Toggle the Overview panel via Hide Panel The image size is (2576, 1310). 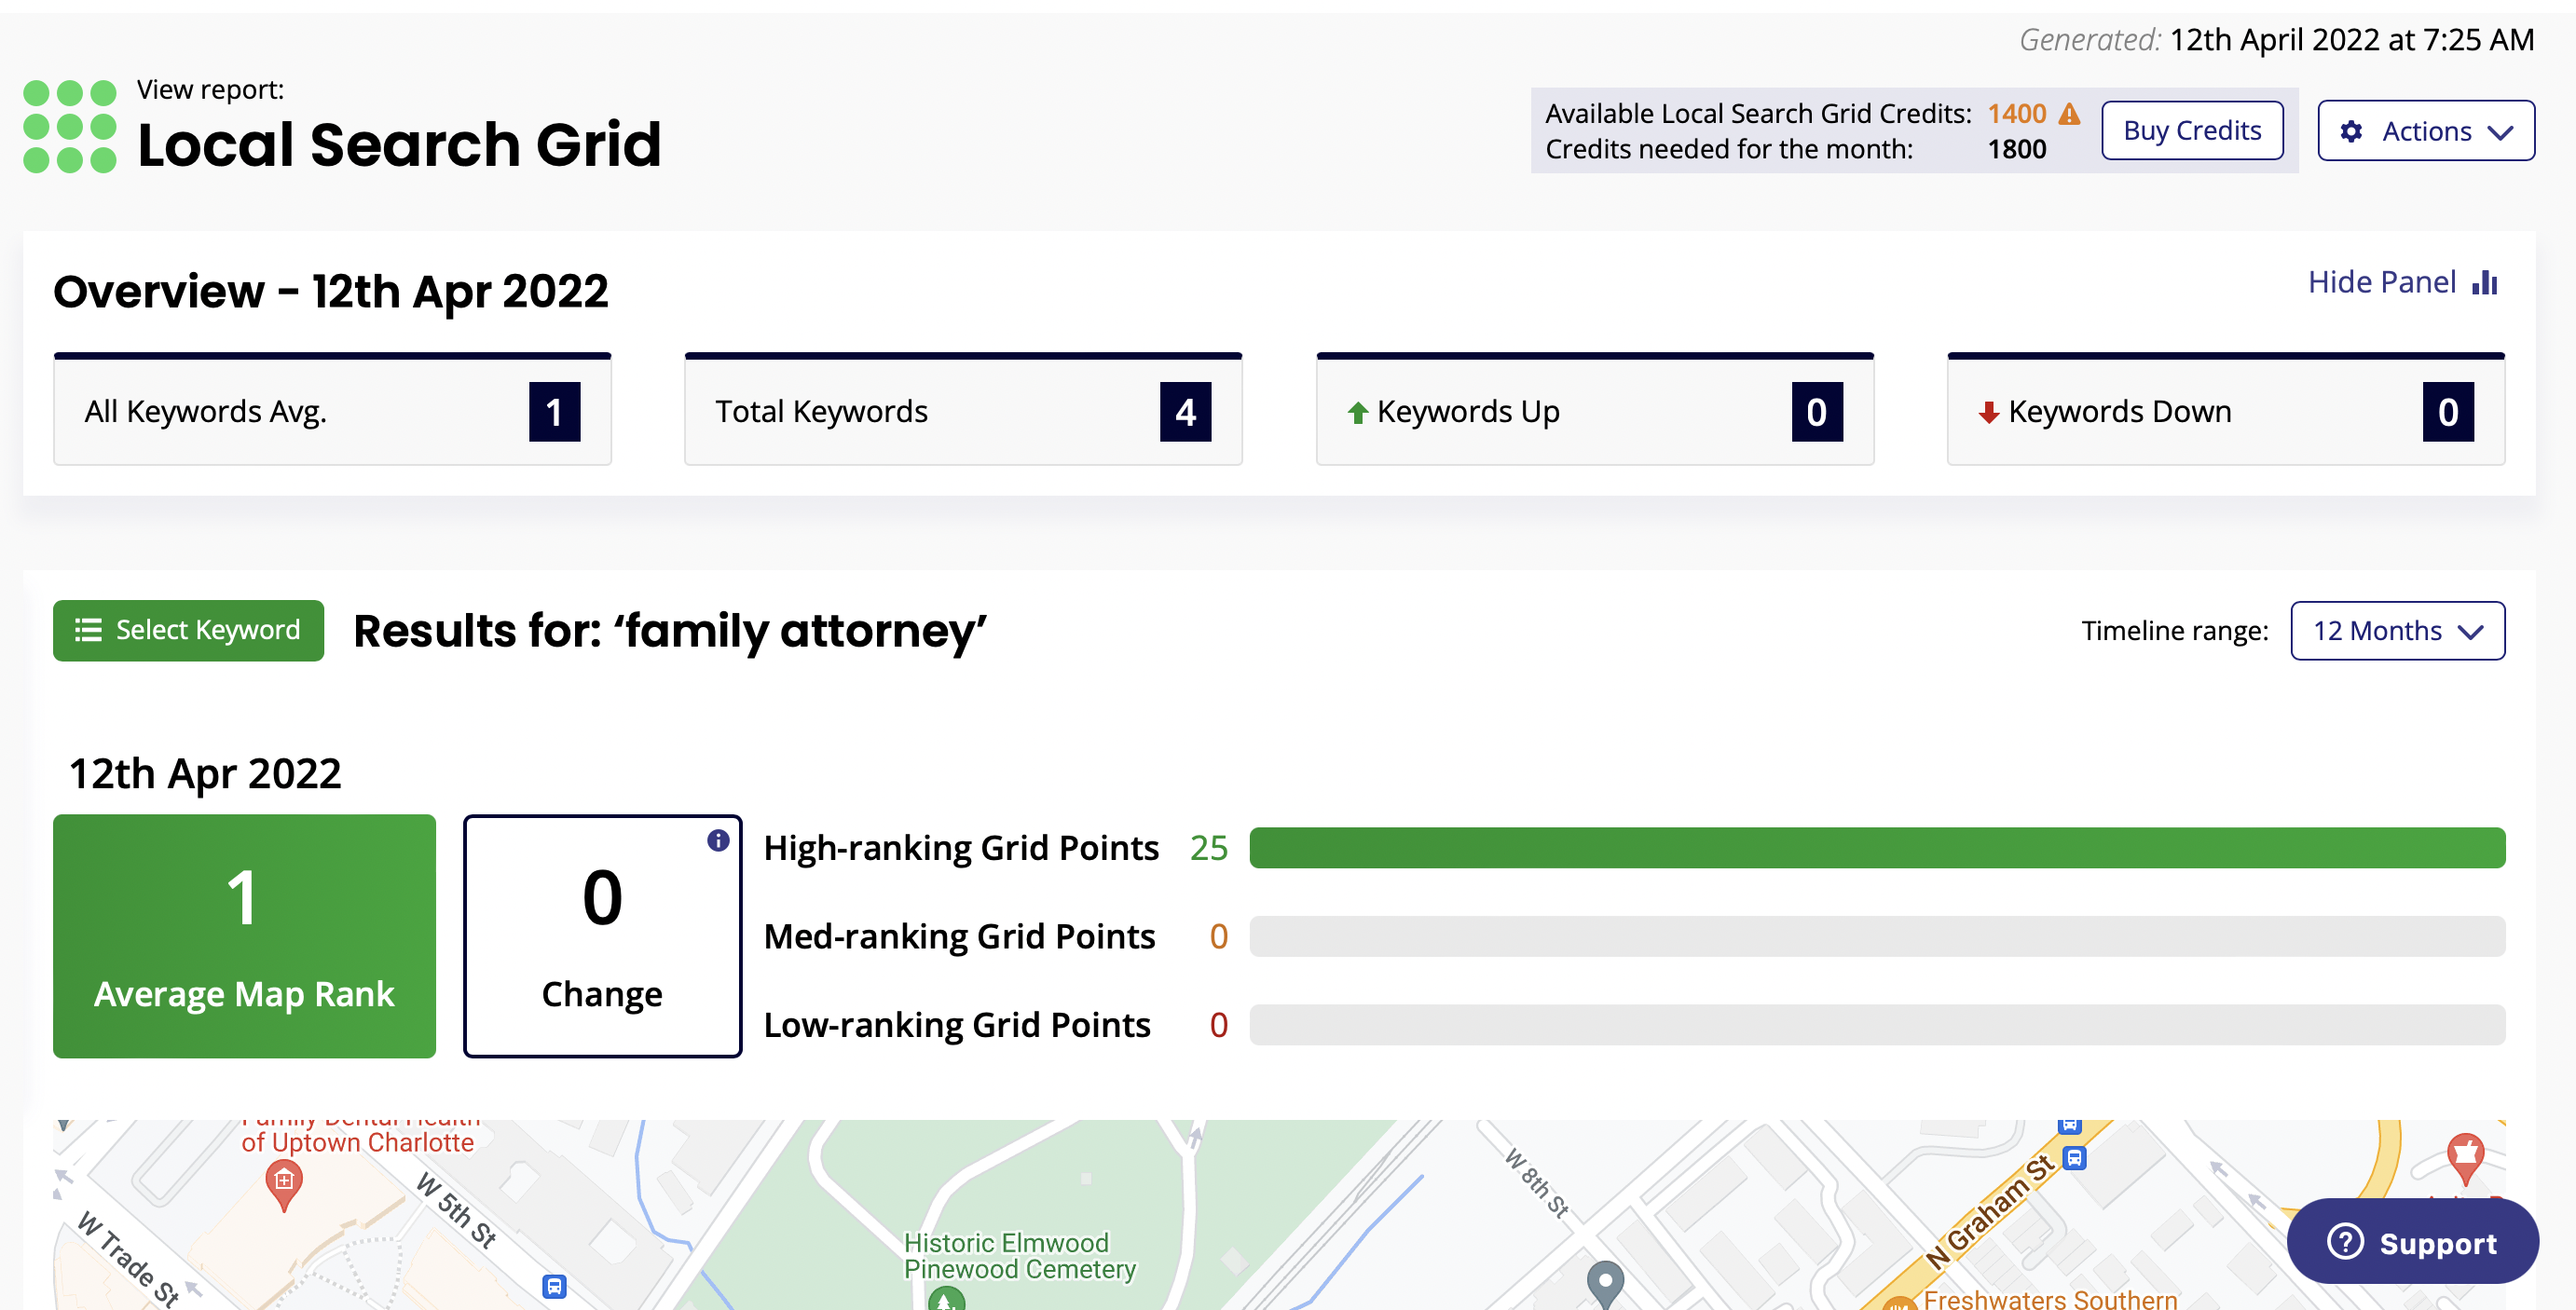tap(2382, 282)
